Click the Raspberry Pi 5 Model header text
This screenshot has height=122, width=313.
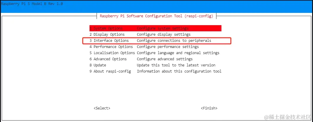(x=32, y=4)
